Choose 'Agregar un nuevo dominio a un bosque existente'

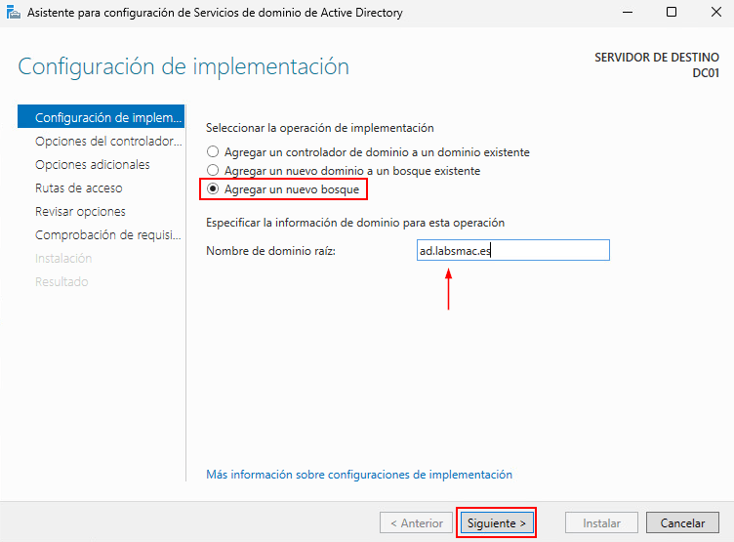[212, 171]
